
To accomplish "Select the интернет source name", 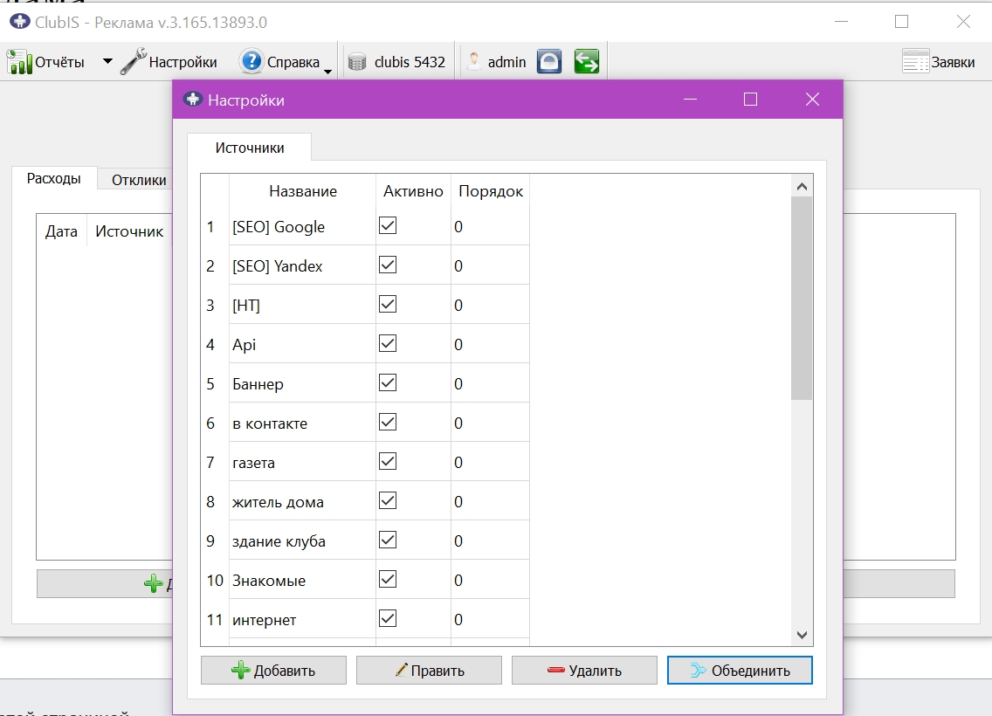I will [264, 620].
